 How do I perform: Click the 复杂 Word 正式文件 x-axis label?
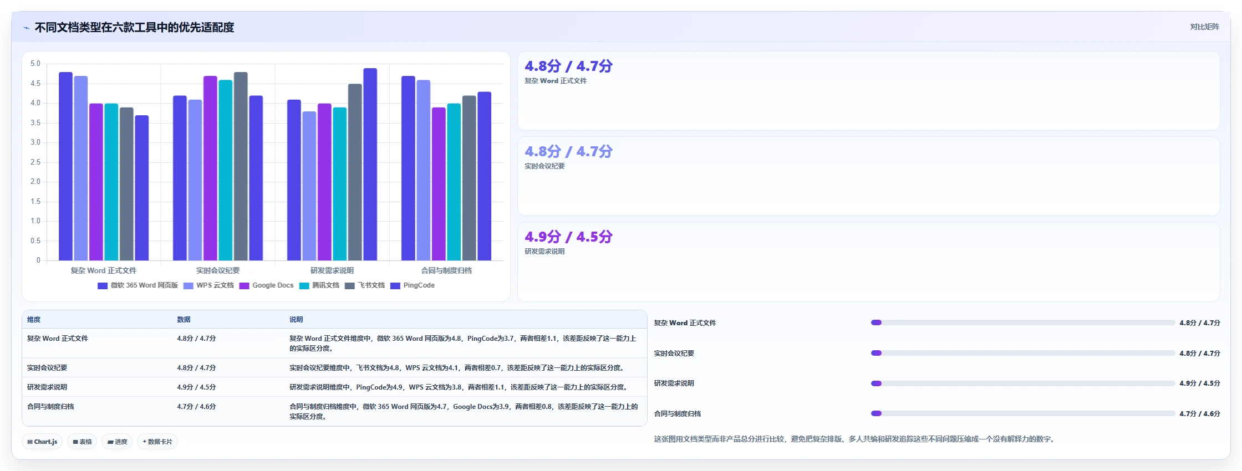104,270
